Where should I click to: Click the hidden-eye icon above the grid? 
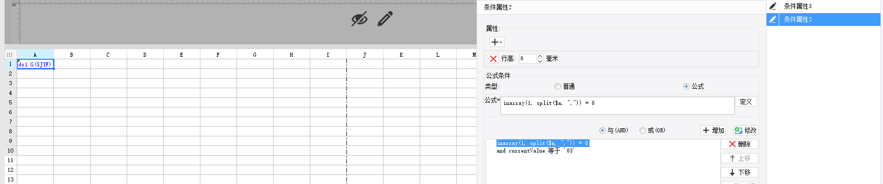click(359, 19)
